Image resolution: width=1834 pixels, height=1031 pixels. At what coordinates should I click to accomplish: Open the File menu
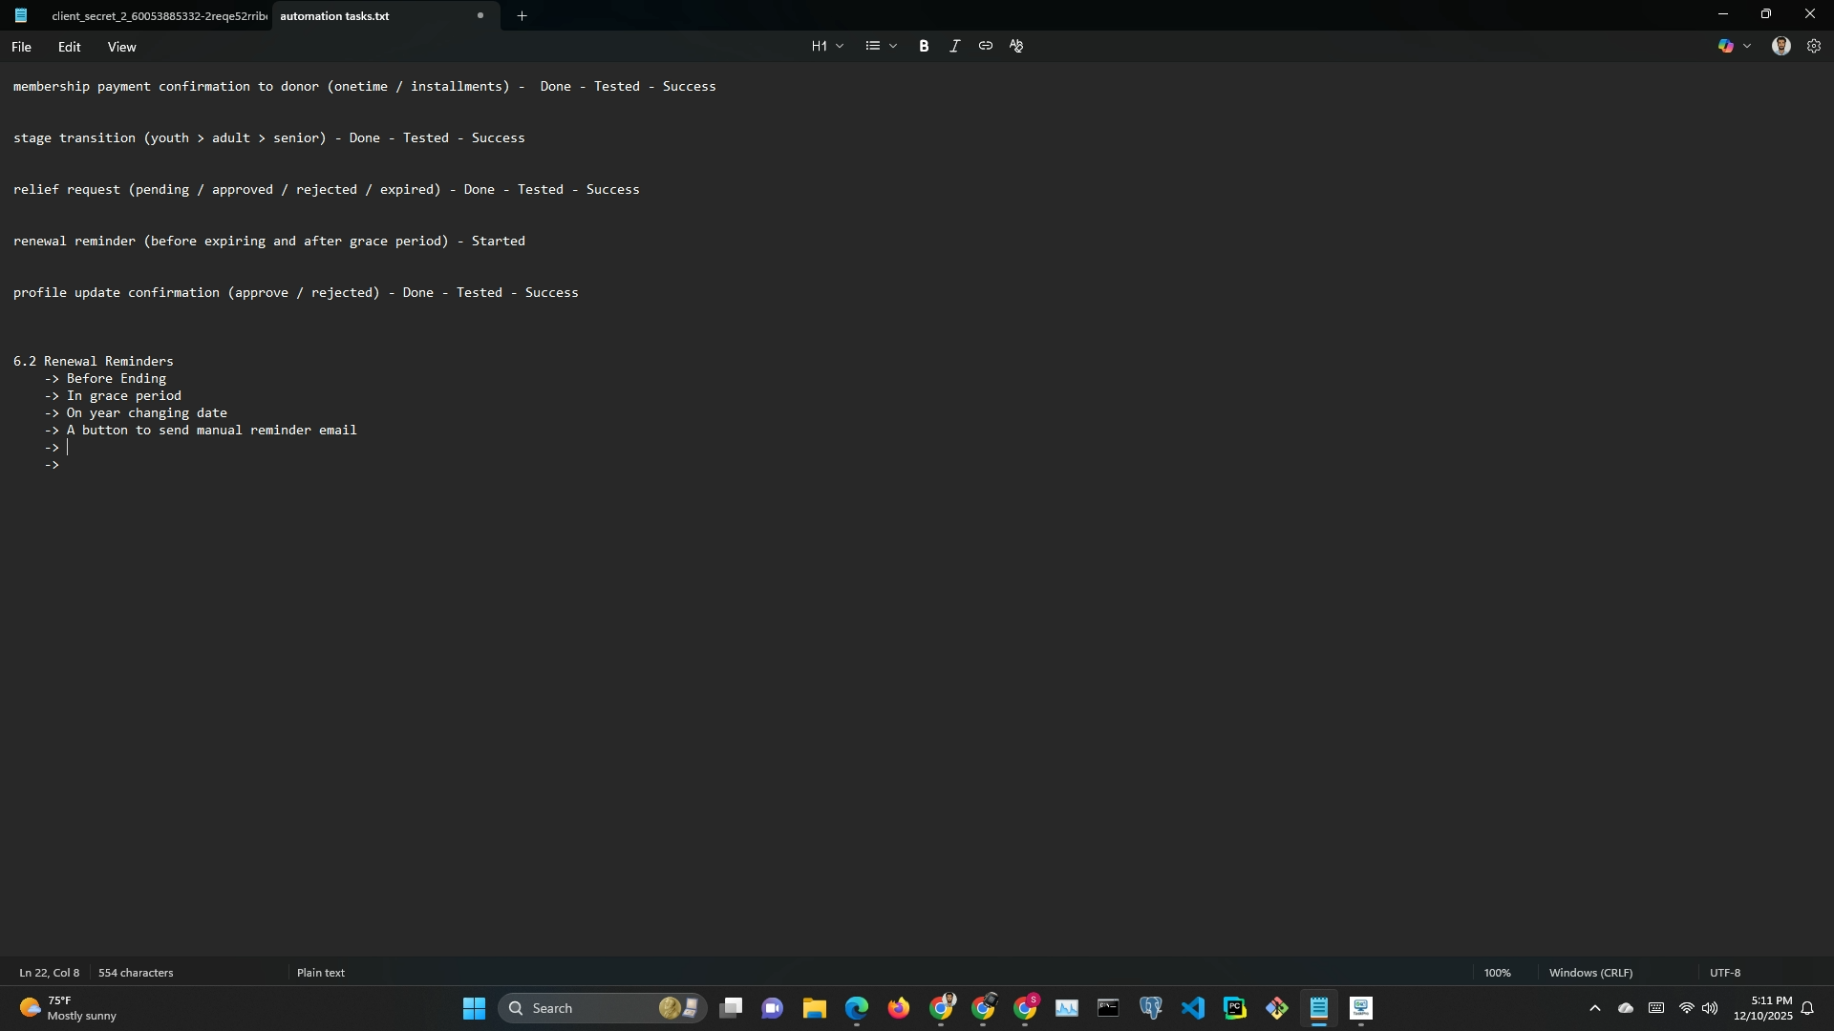point(21,47)
